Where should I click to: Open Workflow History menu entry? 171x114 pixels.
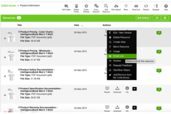(x=122, y=70)
